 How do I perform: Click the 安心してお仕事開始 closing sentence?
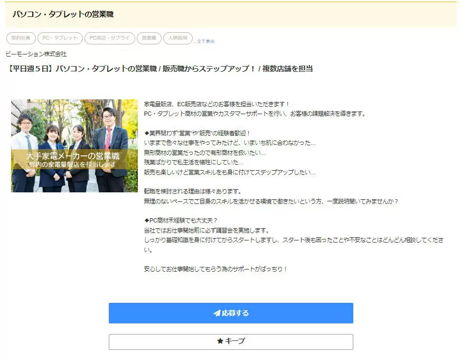tap(215, 269)
